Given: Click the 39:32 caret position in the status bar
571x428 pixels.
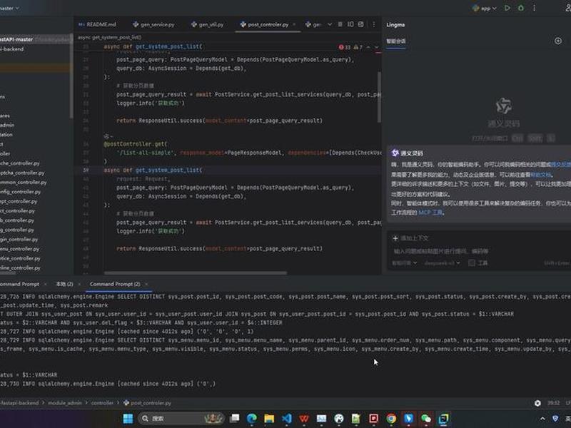Looking at the screenshot, I should tap(554, 403).
